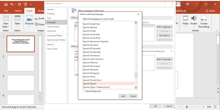
Task: Undo the last action in PowerPoint
Action: pyautogui.click(x=12, y=4)
